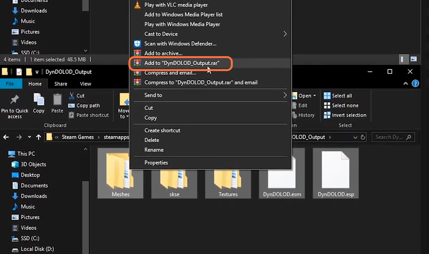Image resolution: width=429 pixels, height=254 pixels.
Task: Select the Textures folder
Action: pos(228,183)
